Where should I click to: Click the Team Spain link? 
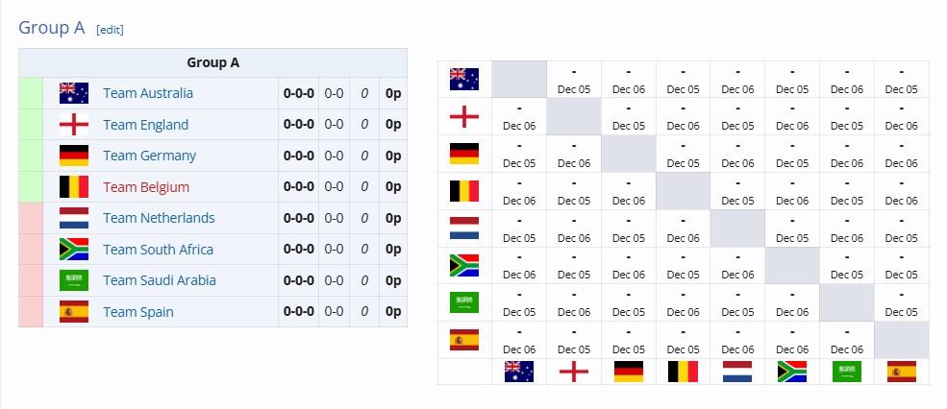[138, 312]
